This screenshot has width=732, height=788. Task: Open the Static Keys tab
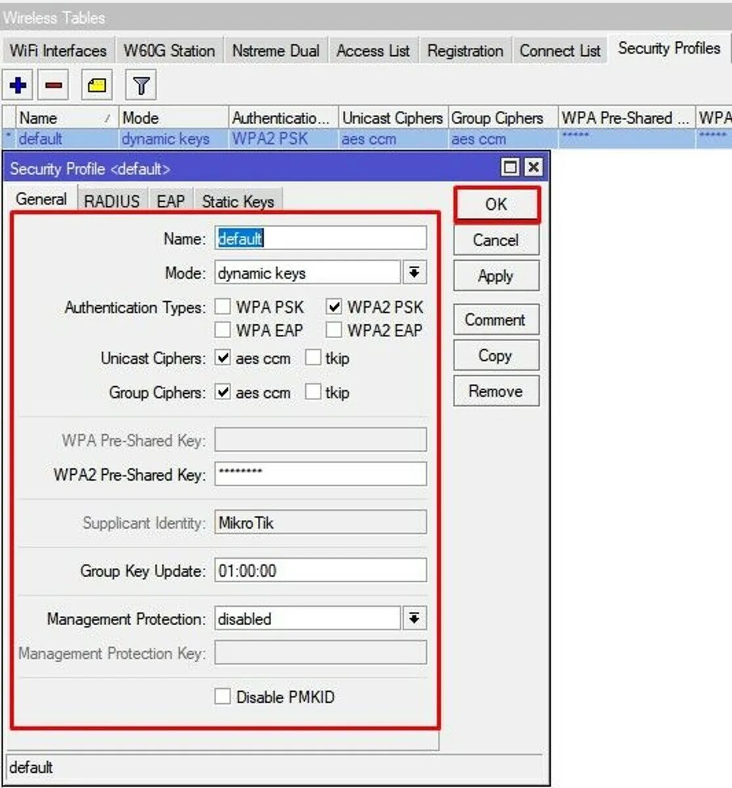coord(238,201)
